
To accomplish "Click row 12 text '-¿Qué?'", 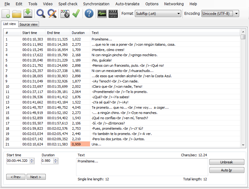I will (x=110, y=97).
